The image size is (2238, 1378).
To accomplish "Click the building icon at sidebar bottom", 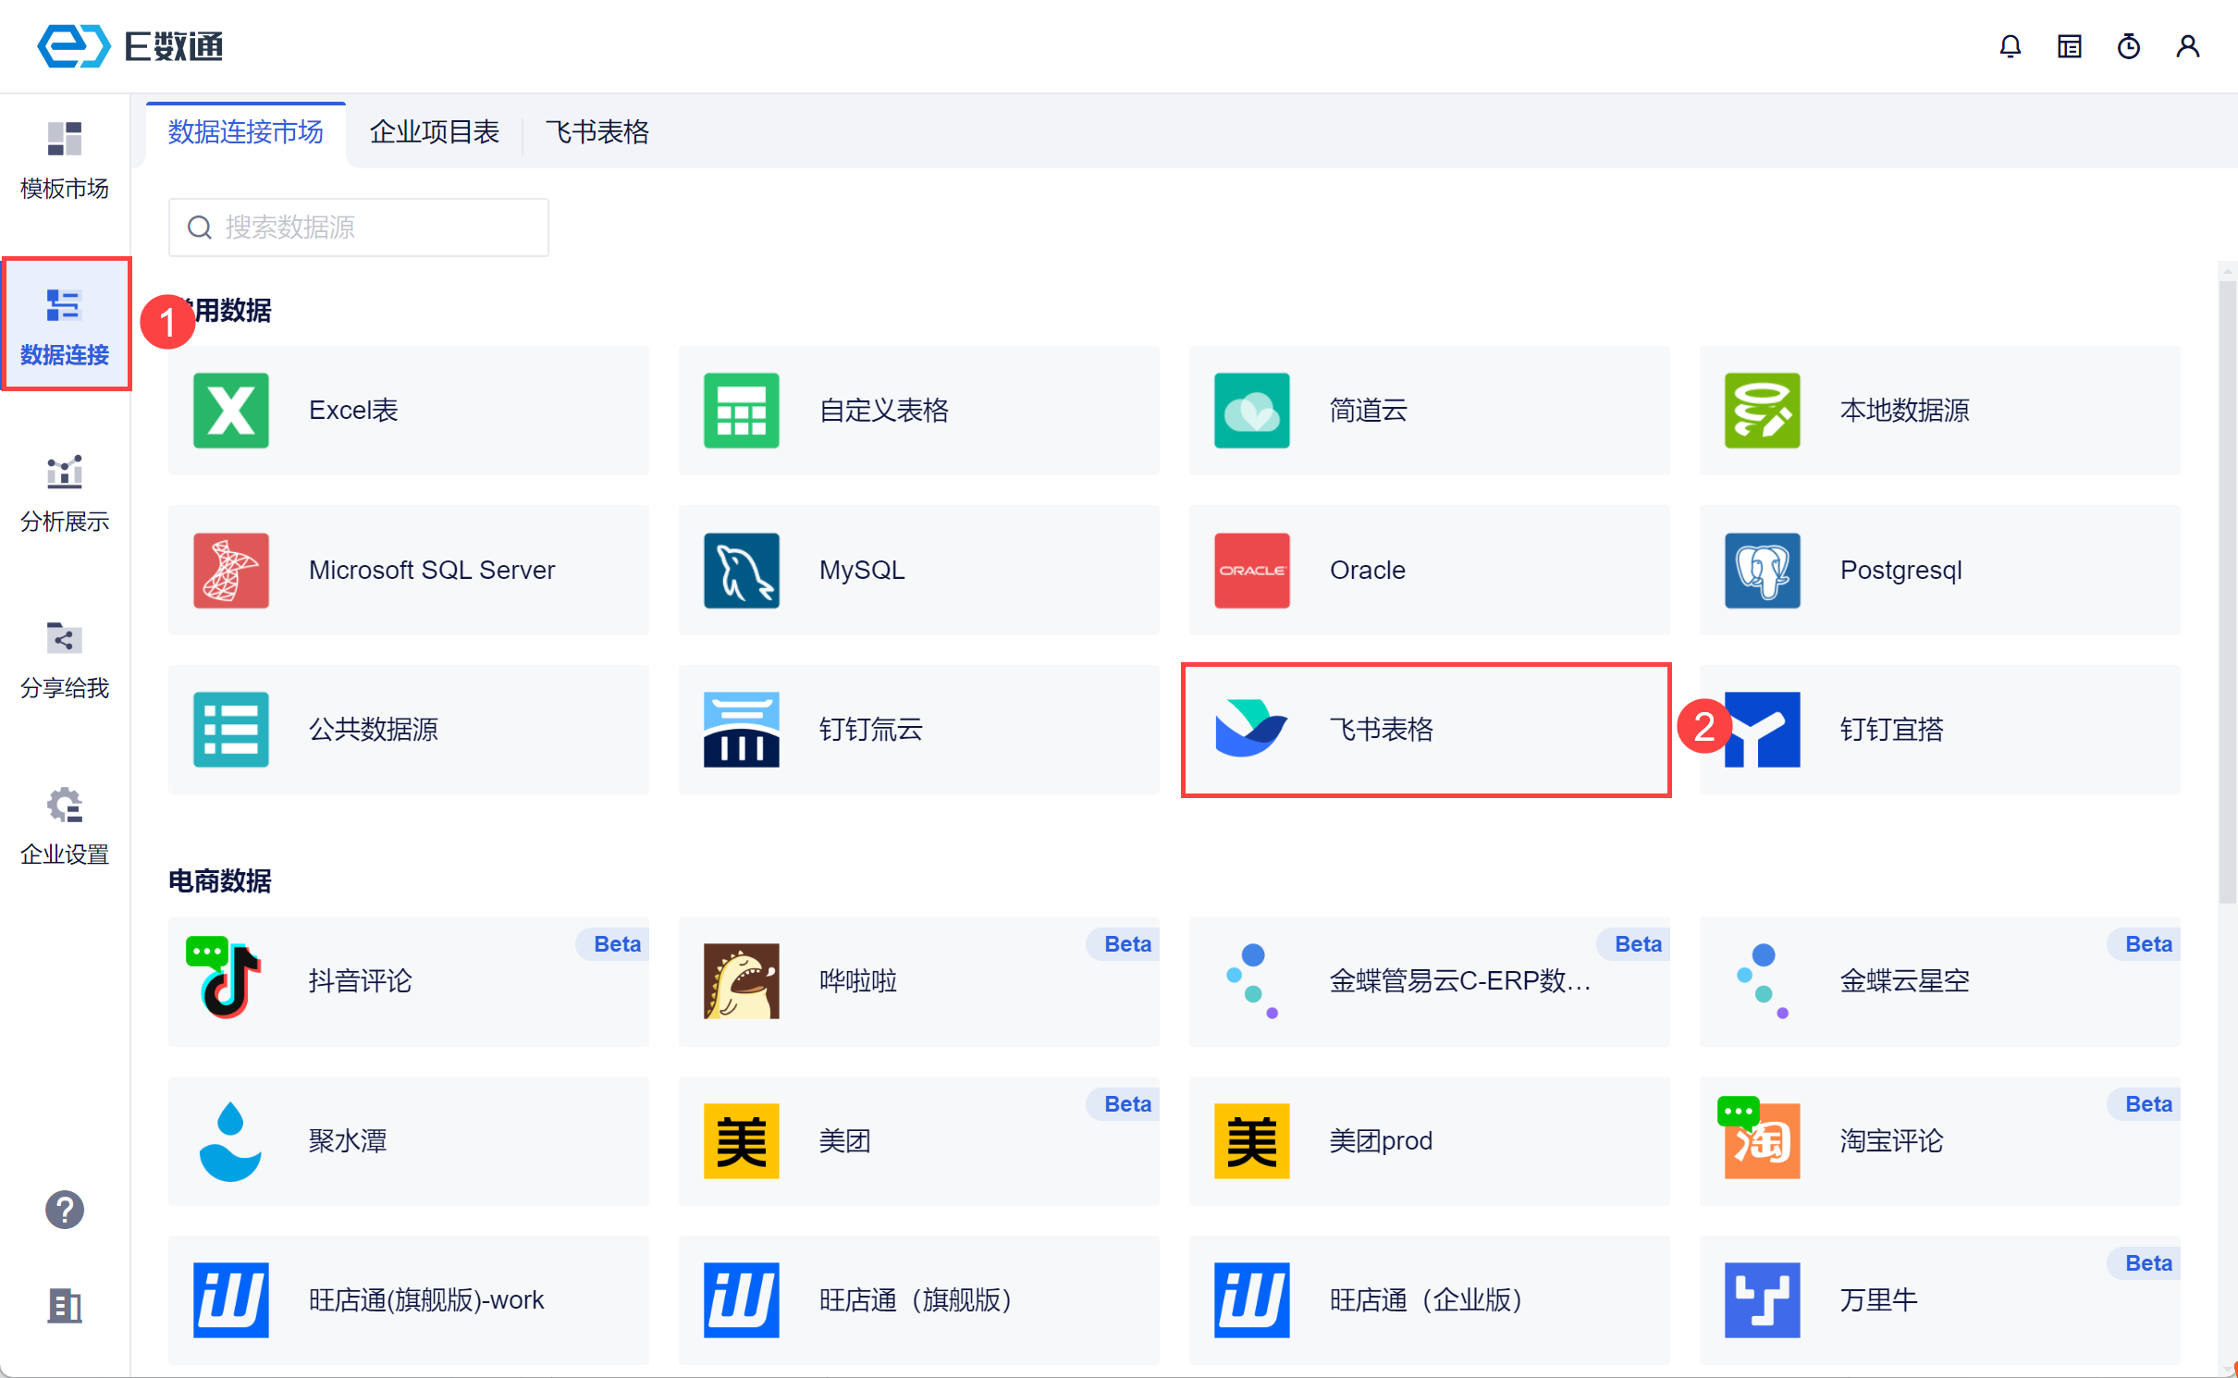I will pyautogui.click(x=64, y=1305).
